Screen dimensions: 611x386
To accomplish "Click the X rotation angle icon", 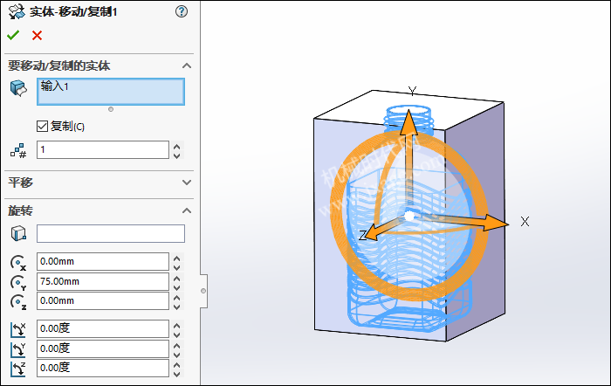I will pyautogui.click(x=18, y=330).
